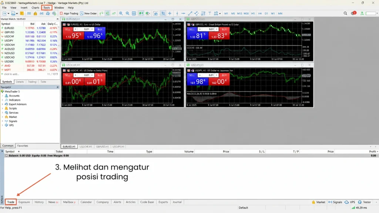379x213 pixels.
Task: Click the cloud VPS icon in the top toolbar
Action: coord(48,14)
